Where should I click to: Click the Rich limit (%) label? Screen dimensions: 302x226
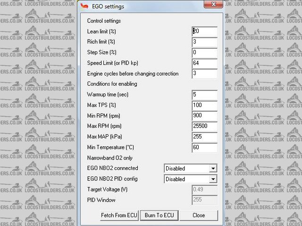point(101,42)
